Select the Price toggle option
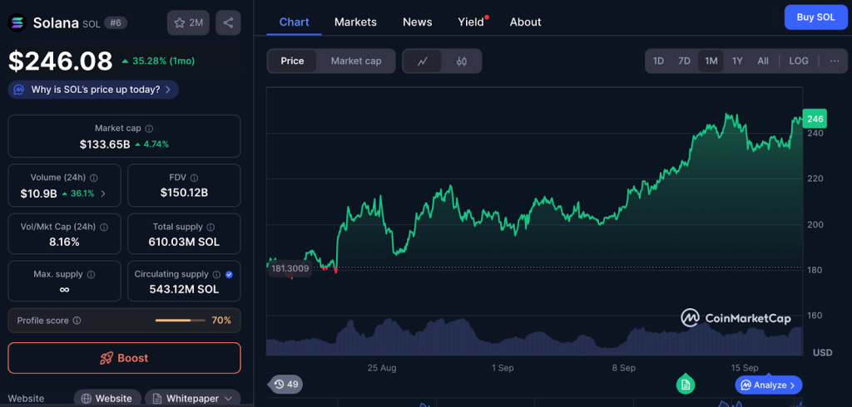This screenshot has width=852, height=407. 292,61
